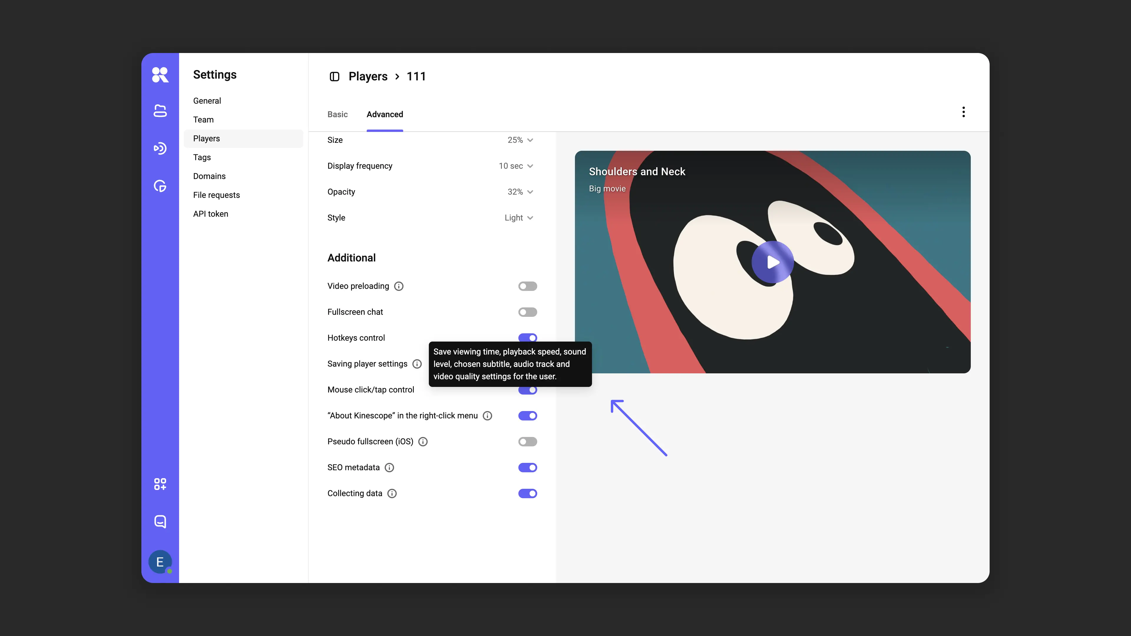Click the Players breadcrumb link
Screen dimensions: 1131x636
(x=368, y=76)
